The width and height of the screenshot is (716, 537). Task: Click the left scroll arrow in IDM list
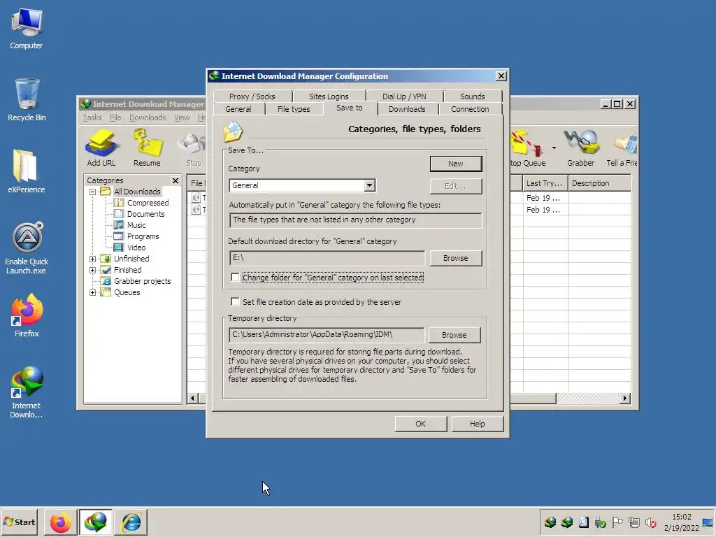click(x=193, y=398)
